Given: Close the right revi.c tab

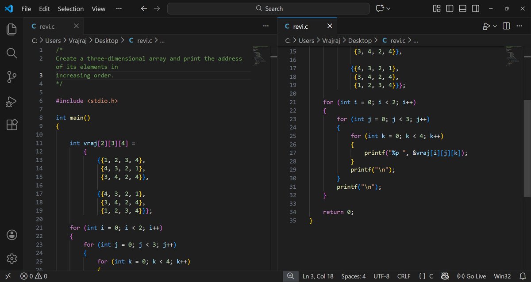Looking at the screenshot, I should [x=330, y=27].
